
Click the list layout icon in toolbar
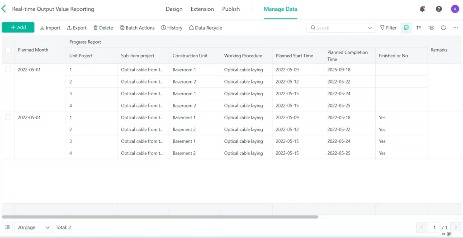431,28
